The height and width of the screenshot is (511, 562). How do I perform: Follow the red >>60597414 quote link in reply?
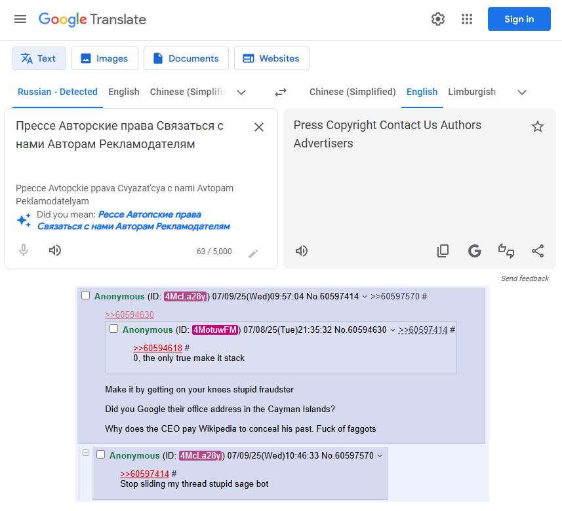point(144,474)
